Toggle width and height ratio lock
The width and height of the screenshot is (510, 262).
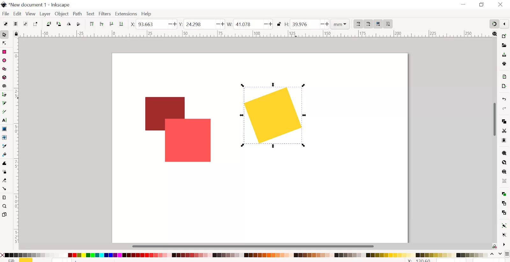[x=279, y=24]
